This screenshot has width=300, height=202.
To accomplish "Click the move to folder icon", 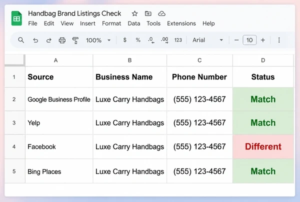I will click(x=148, y=13).
